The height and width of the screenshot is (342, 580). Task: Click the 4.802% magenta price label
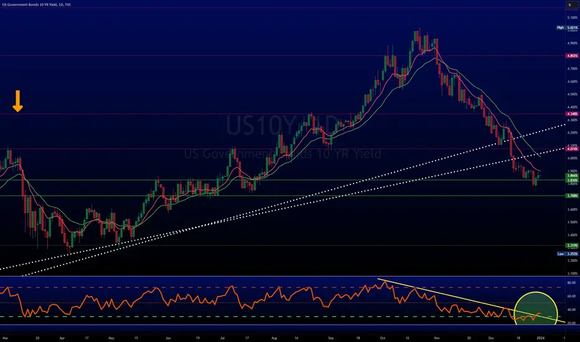[572, 56]
